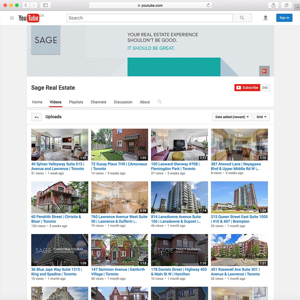Play the 1:10 dining room thumbnail
Viewport: 300px width, 300px height.
click(x=239, y=145)
